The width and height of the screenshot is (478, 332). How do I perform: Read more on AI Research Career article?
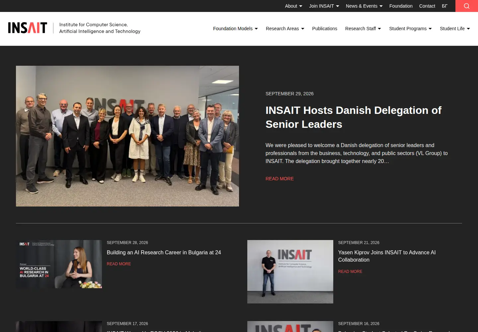click(x=119, y=264)
